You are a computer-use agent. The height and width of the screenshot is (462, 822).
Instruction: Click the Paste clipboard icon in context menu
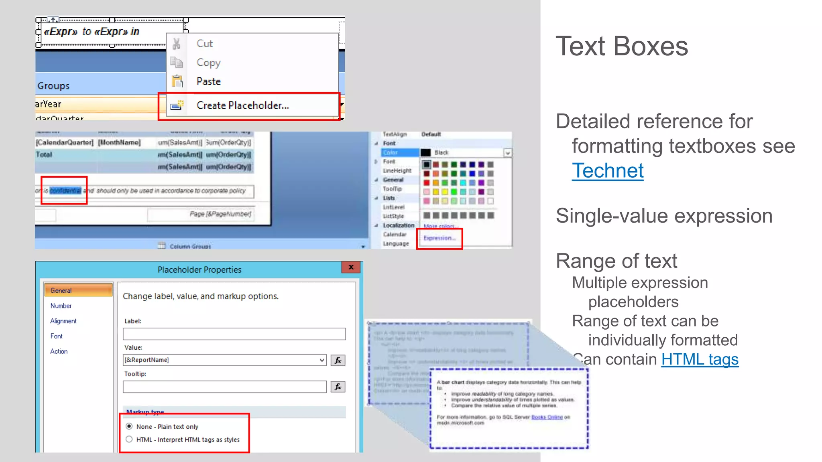click(x=177, y=81)
